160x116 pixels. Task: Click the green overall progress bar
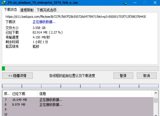(80, 68)
